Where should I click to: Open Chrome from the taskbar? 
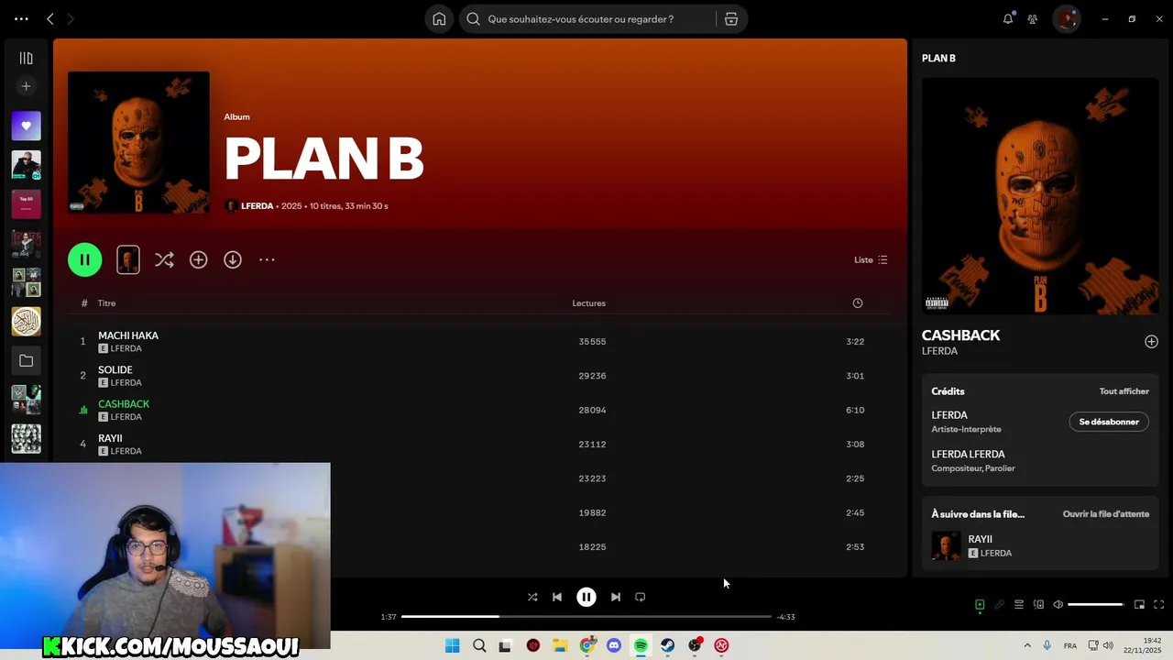[587, 645]
